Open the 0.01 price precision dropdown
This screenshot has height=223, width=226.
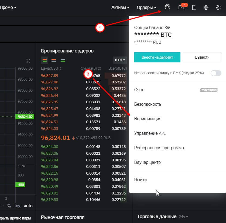point(120,60)
